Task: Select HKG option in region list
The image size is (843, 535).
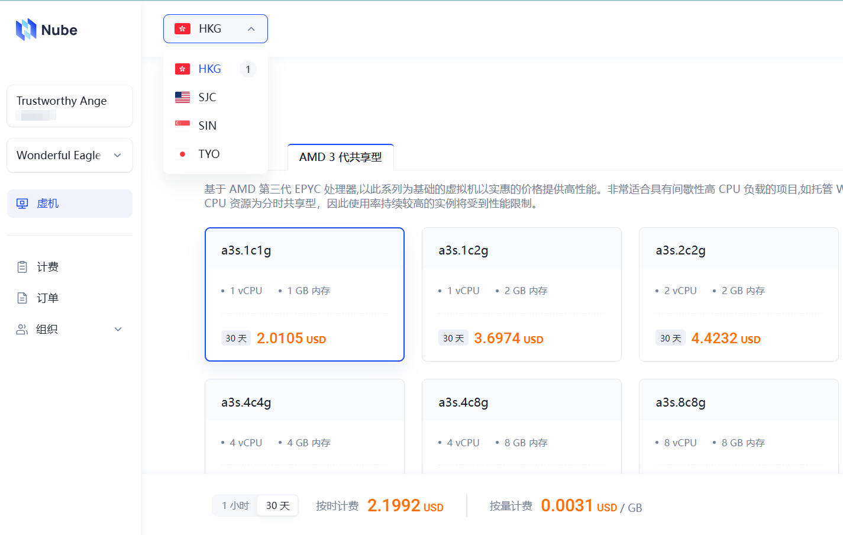Action: [215, 69]
